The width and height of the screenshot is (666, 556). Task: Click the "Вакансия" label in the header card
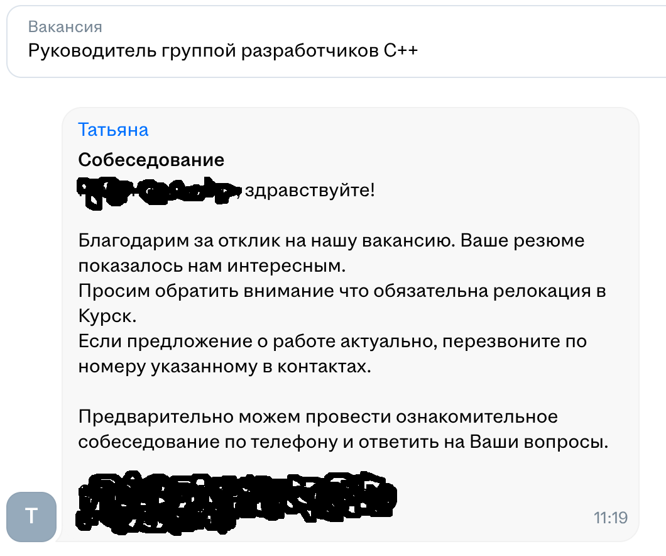coord(65,27)
